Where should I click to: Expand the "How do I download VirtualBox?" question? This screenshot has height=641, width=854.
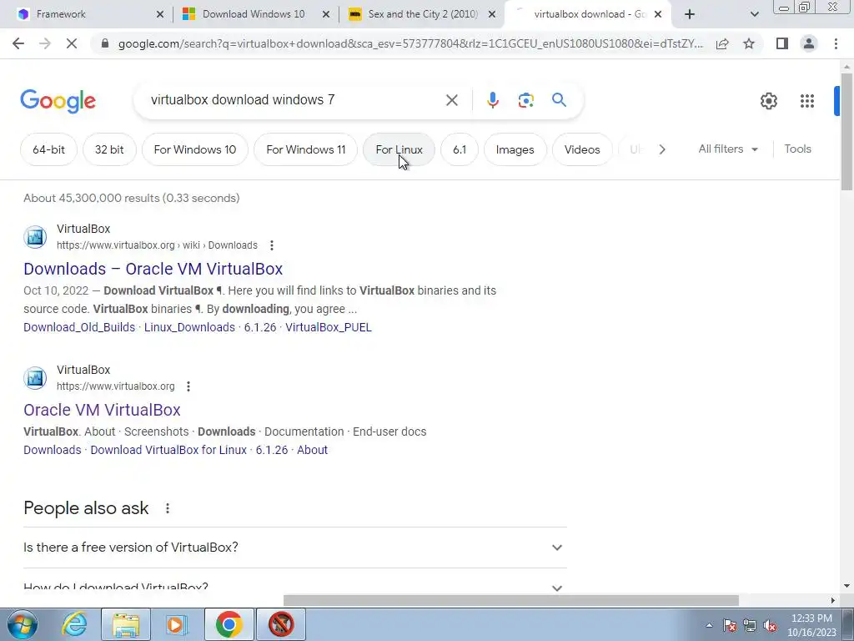click(294, 588)
